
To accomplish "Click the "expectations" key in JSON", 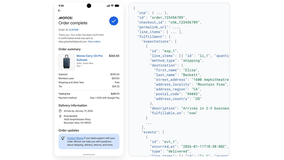I will pos(156,41).
